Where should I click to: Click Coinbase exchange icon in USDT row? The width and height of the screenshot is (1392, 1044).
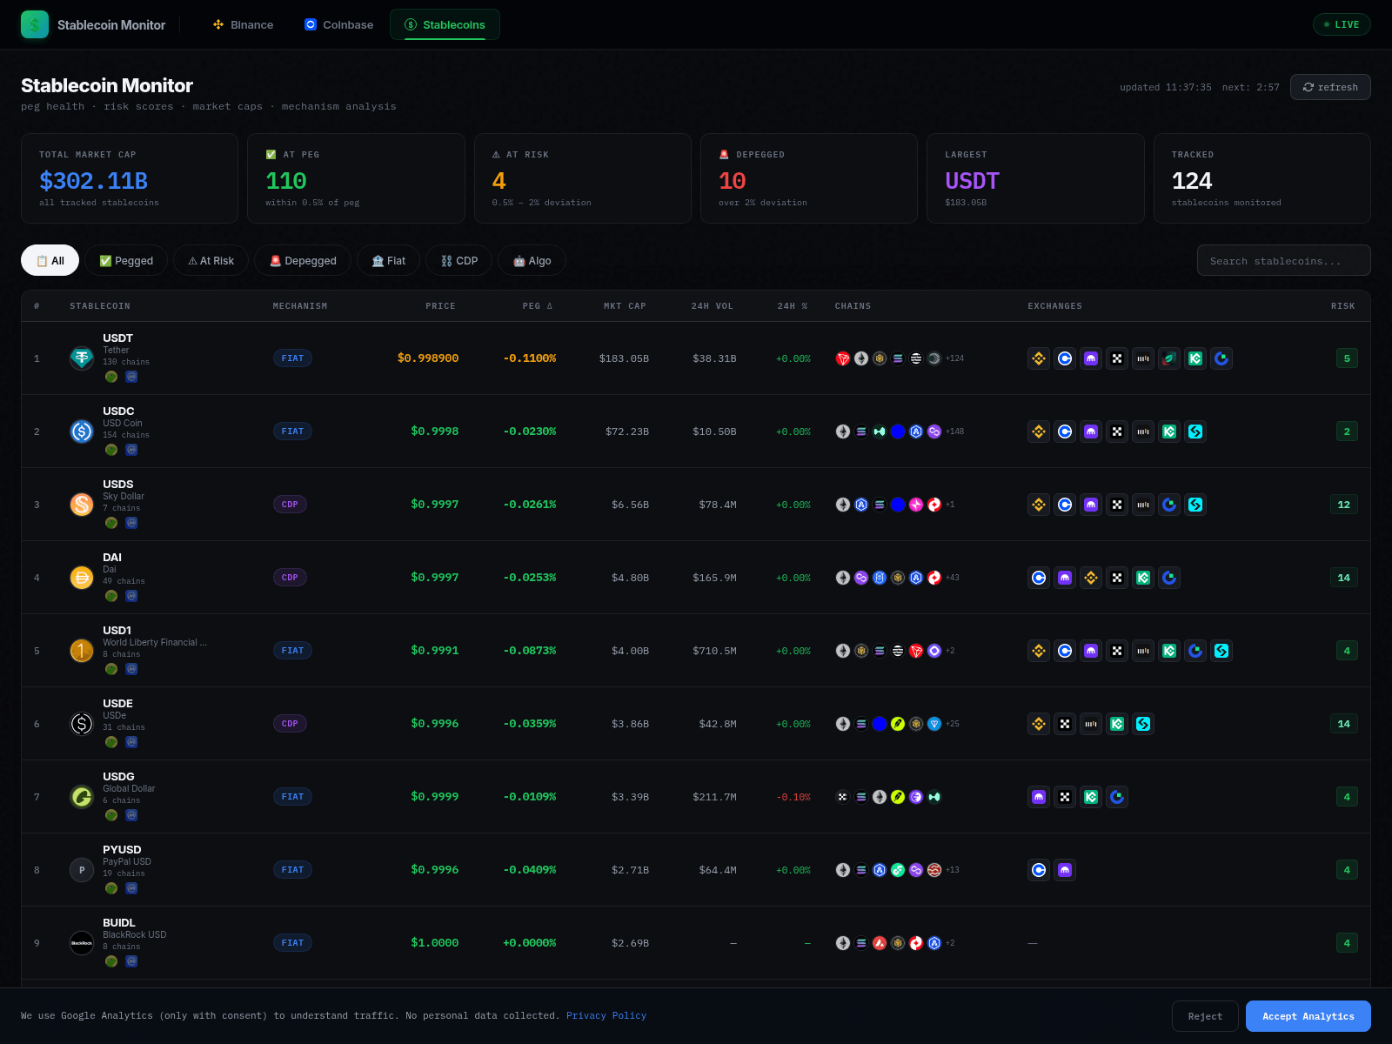pyautogui.click(x=1065, y=358)
